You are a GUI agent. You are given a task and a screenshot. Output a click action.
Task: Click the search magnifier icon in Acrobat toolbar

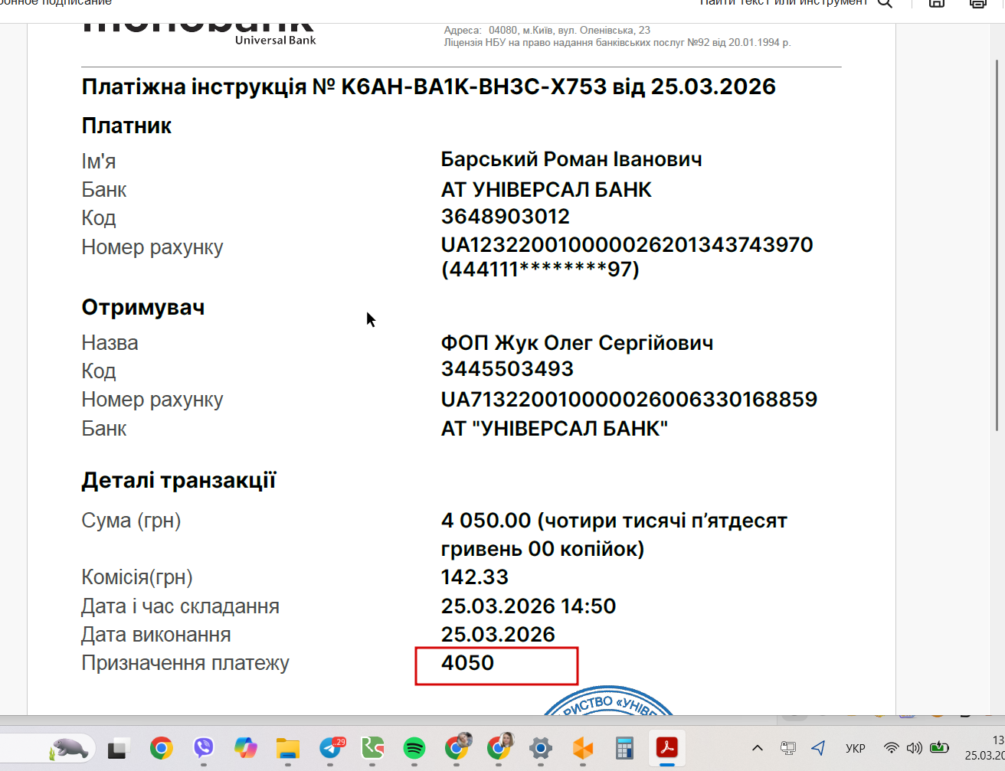point(885,3)
